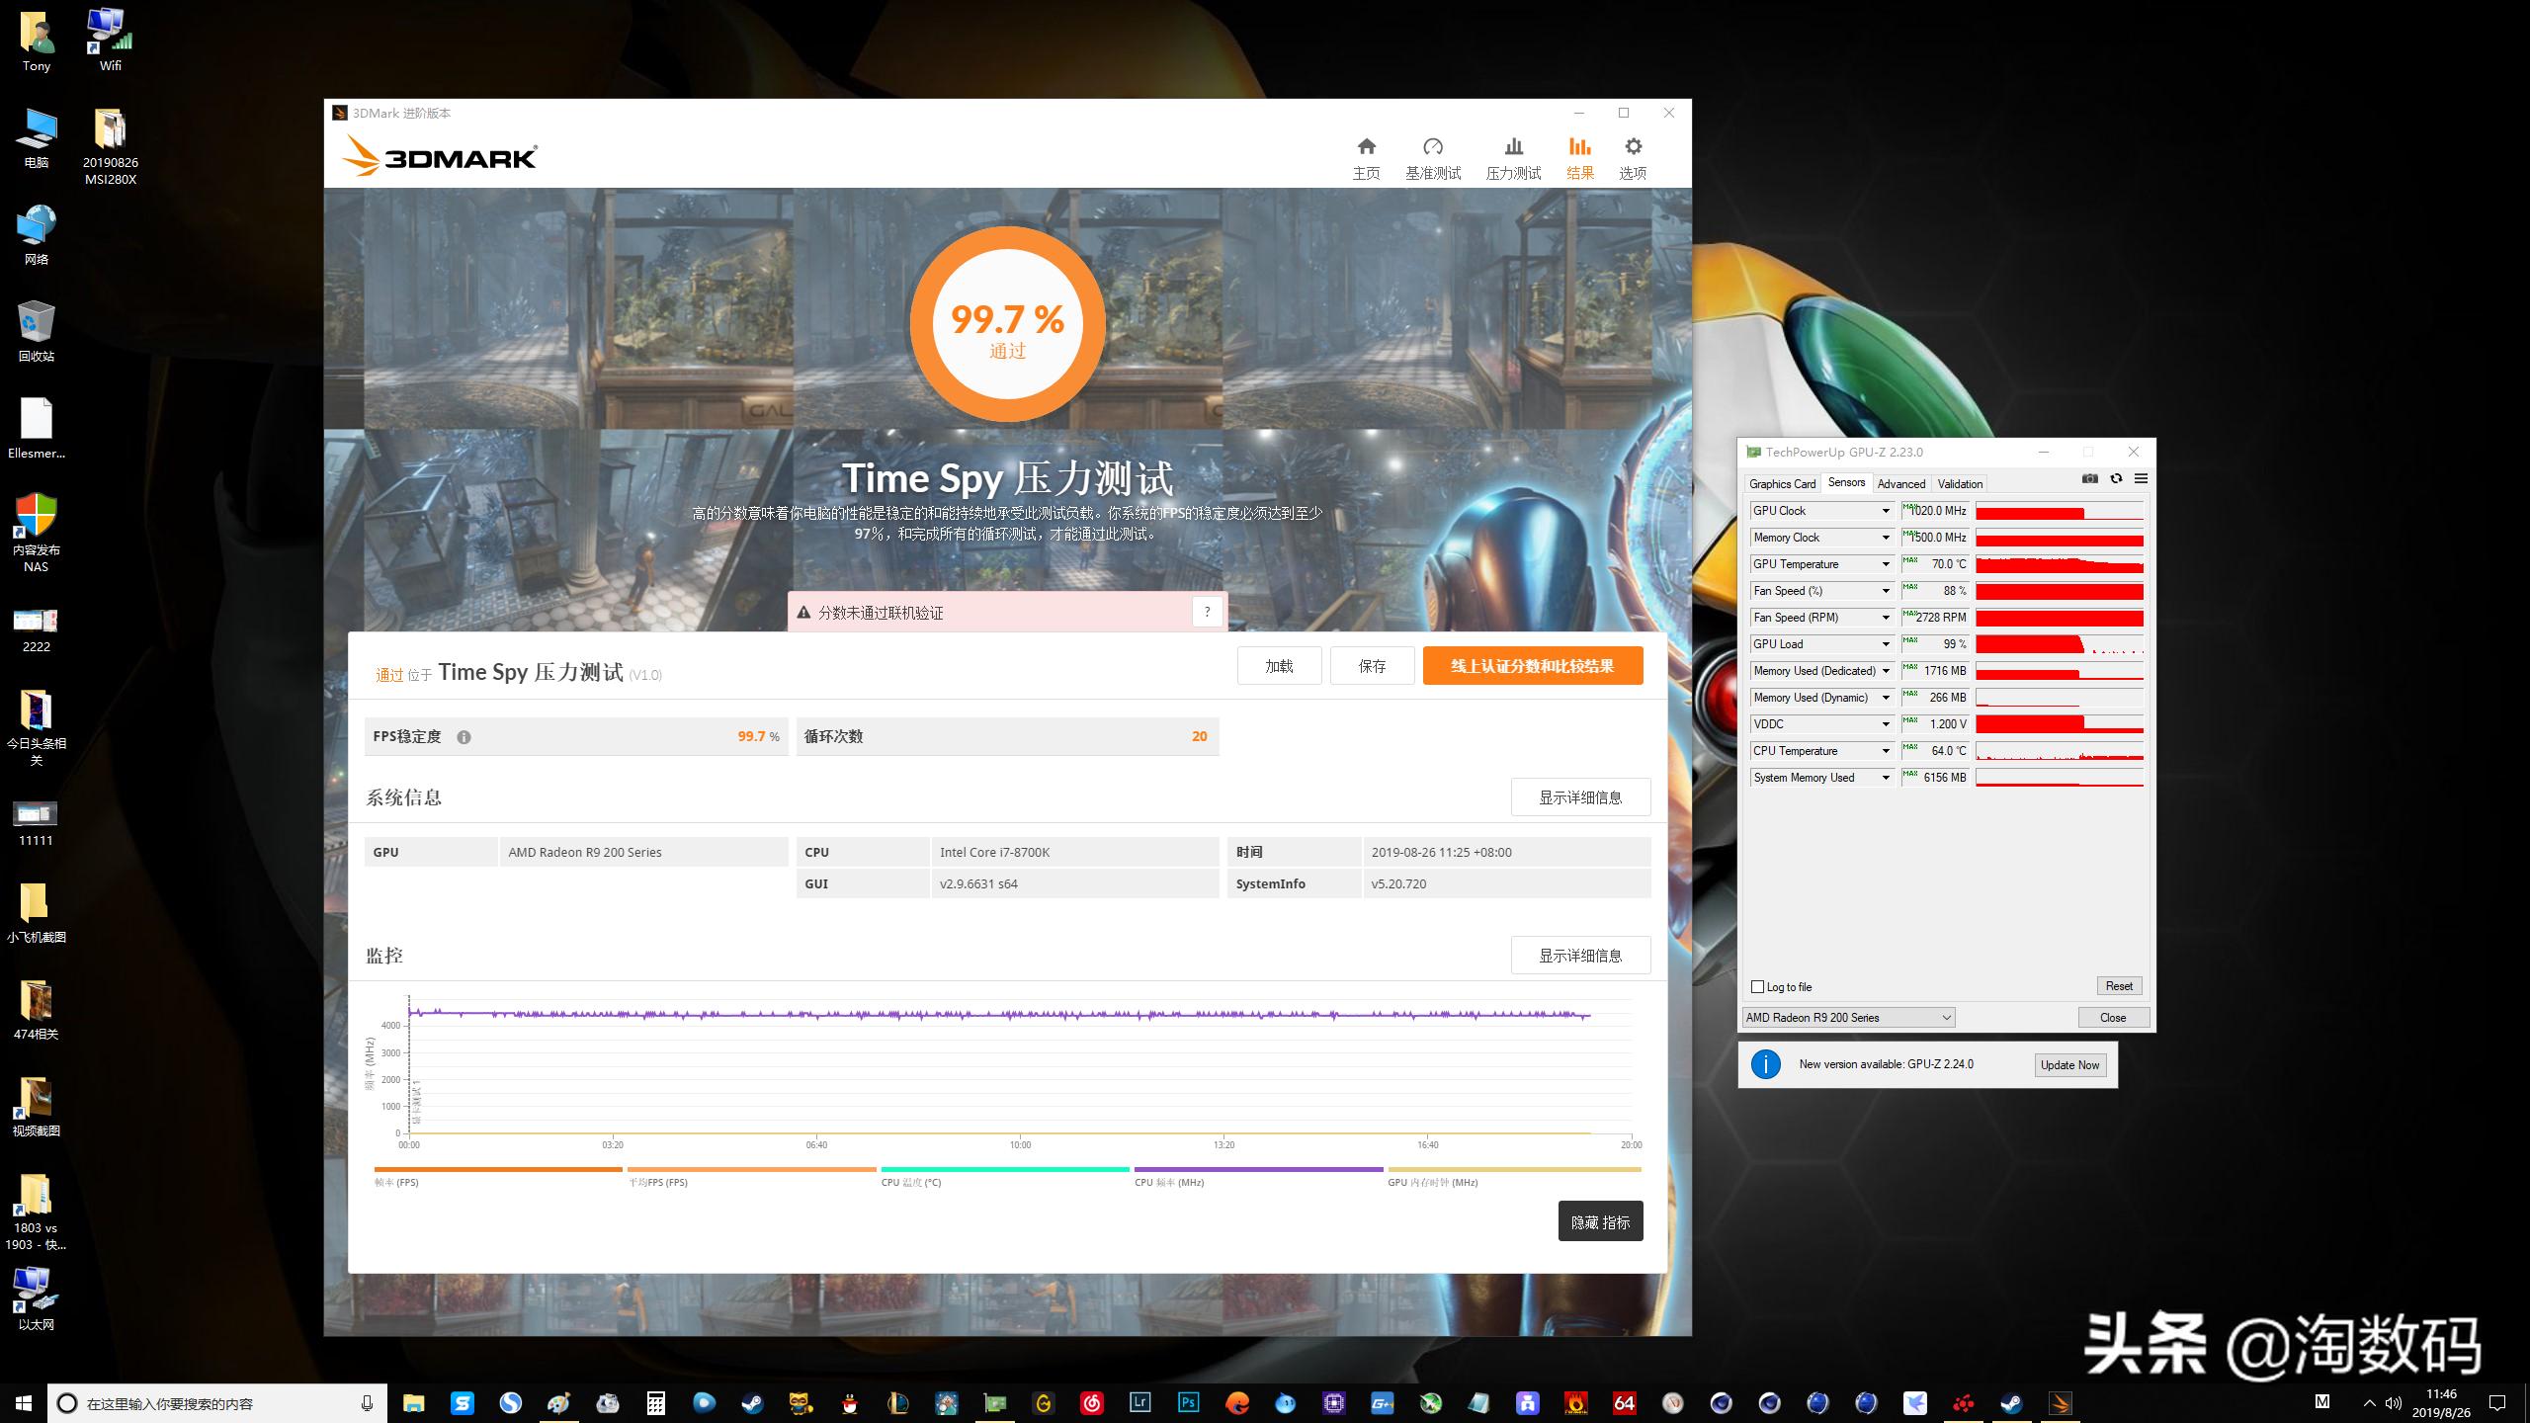
Task: Expand the System Memory Used sensor dropdown
Action: click(1886, 777)
